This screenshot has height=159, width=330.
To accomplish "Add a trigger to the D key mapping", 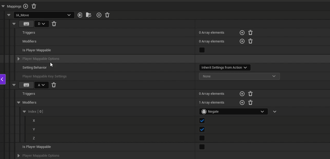I will coord(242,33).
